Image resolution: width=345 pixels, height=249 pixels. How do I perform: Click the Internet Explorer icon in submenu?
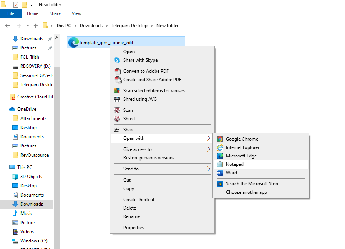click(220, 147)
